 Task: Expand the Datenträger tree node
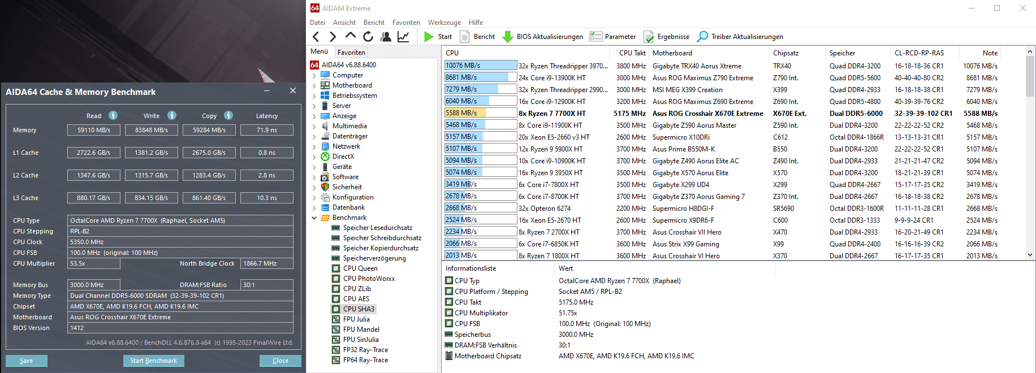314,136
